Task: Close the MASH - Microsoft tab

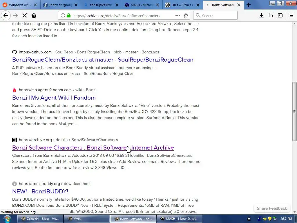Action: 157,5
